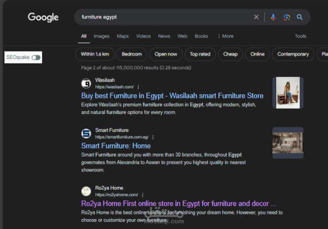Image resolution: width=328 pixels, height=229 pixels.
Task: Click the Wasilaah result thumbnail image
Action: coord(288,93)
